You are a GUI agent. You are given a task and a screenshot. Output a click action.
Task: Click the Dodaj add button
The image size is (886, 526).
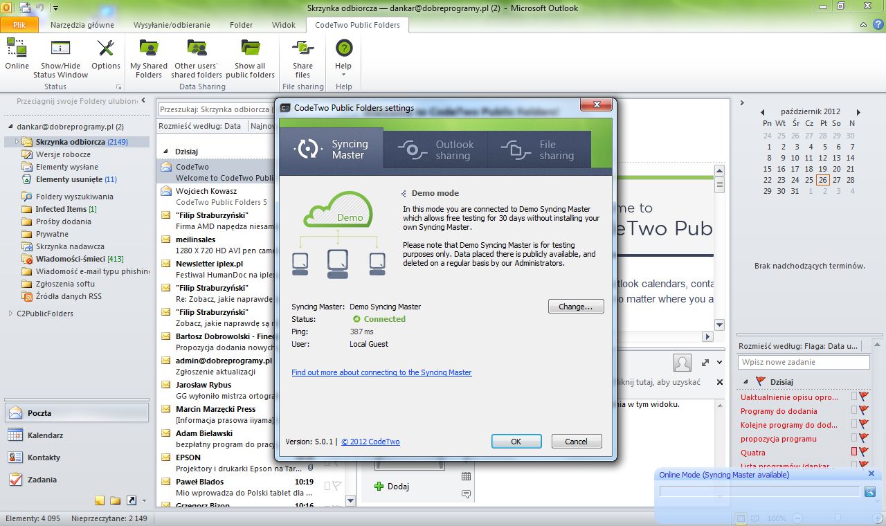click(x=392, y=487)
